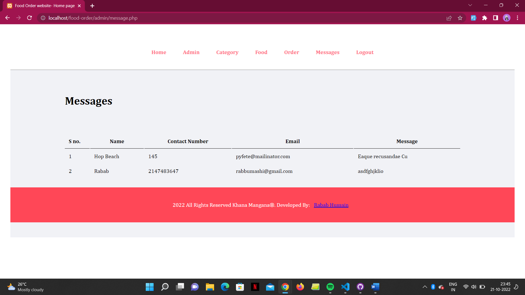Open the tab search dropdown
Image resolution: width=525 pixels, height=295 pixels.
click(x=470, y=5)
